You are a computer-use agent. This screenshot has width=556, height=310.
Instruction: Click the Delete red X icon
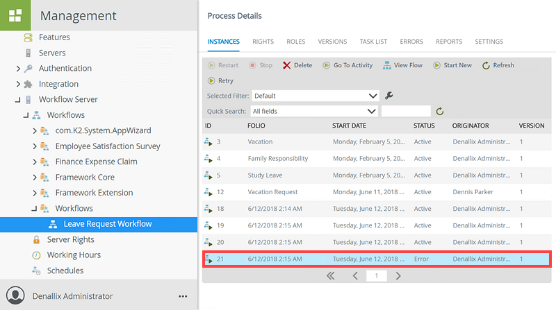click(287, 65)
